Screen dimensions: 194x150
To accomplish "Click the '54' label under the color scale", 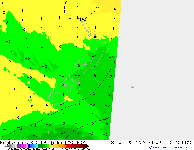I will [x=88, y=149].
